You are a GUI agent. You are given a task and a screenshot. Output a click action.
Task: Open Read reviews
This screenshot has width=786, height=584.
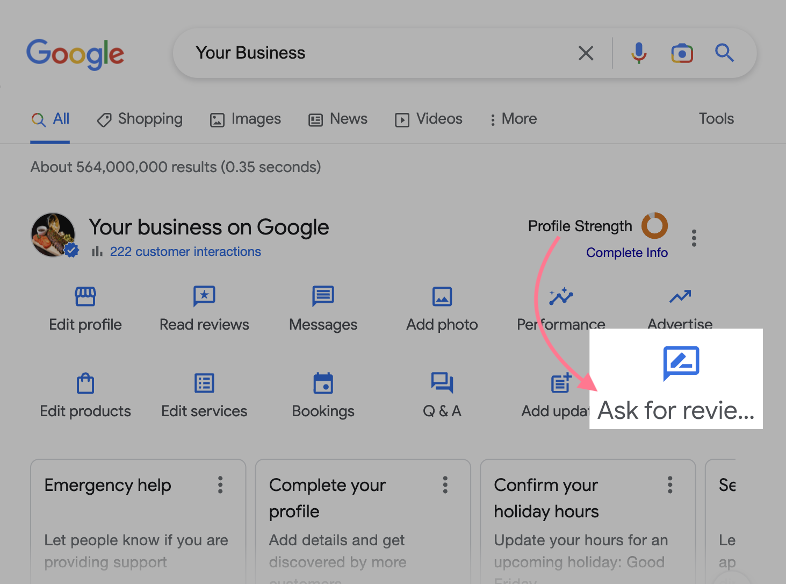[204, 296]
